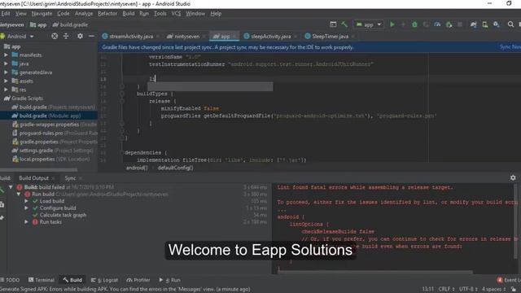
Task: Click Attach Debugger to Android Process icon
Action: (449, 24)
